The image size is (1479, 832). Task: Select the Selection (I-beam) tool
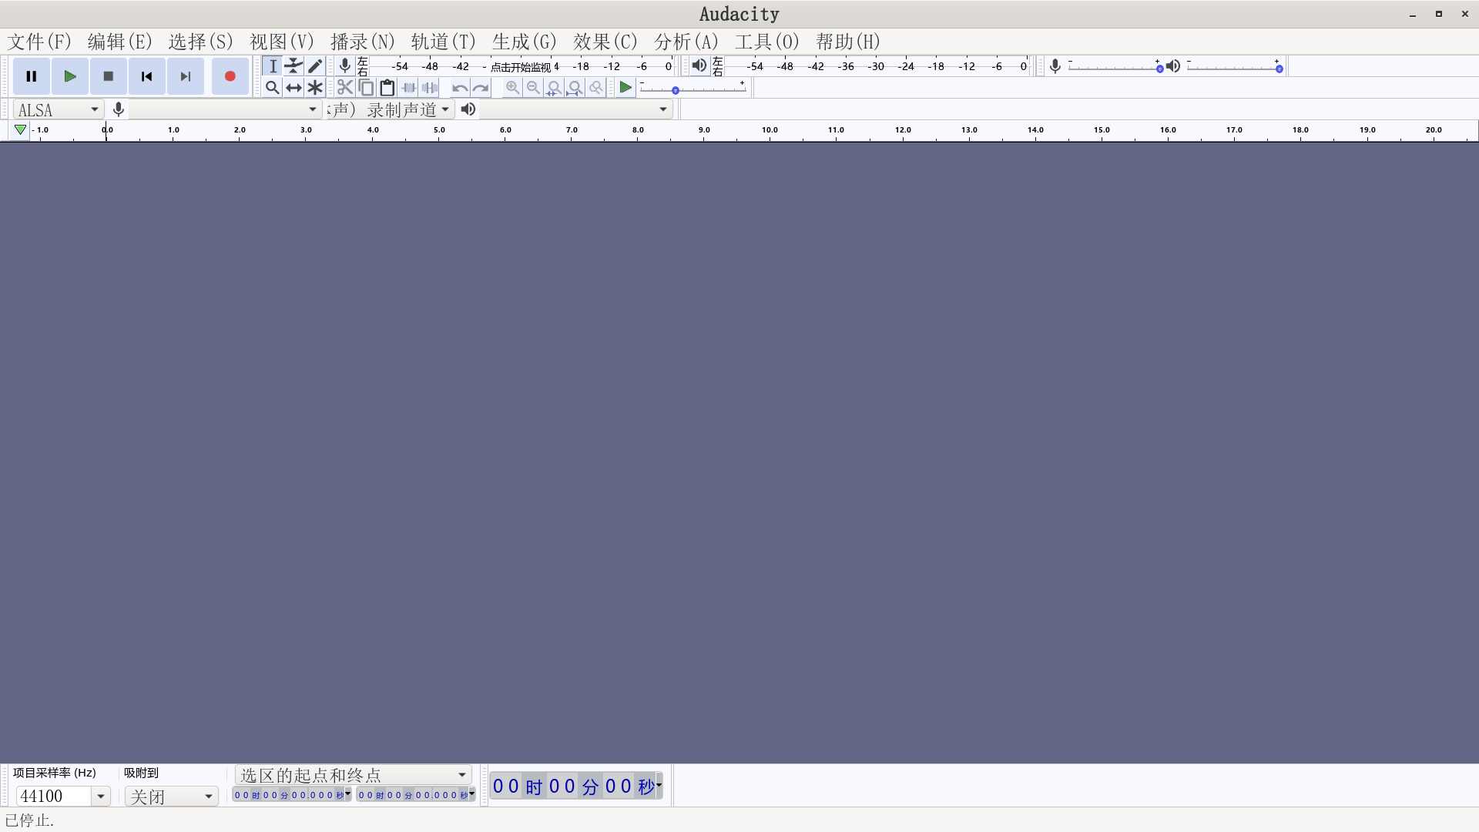273,66
